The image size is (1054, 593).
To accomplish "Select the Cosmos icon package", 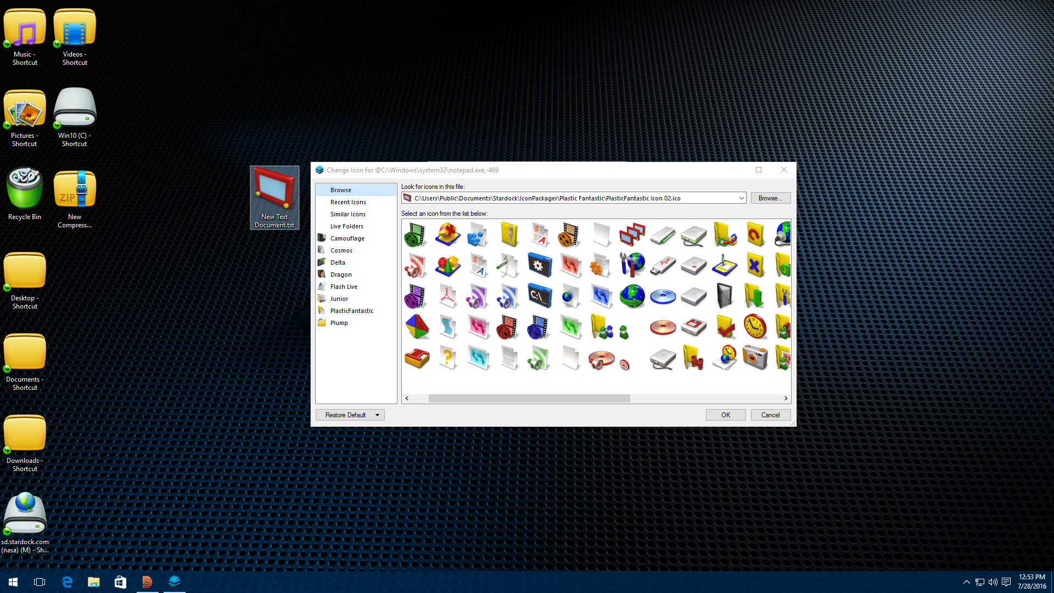I will [x=341, y=250].
